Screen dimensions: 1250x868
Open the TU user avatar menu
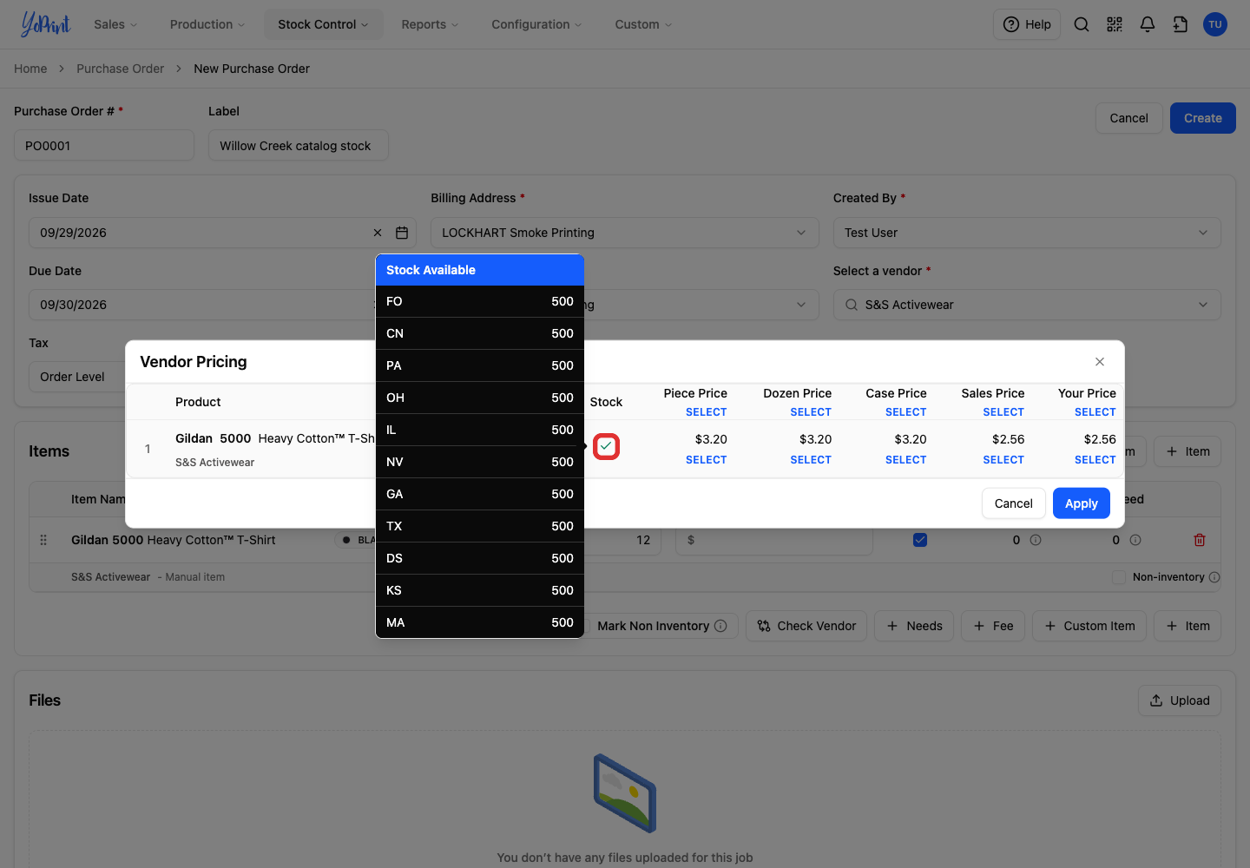1215,24
